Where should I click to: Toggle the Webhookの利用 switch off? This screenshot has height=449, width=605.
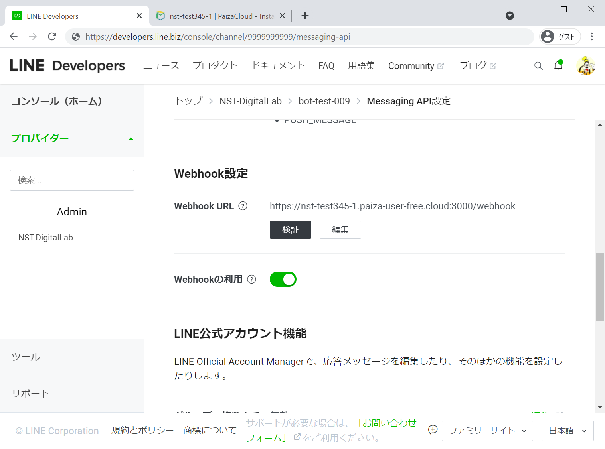(x=283, y=279)
